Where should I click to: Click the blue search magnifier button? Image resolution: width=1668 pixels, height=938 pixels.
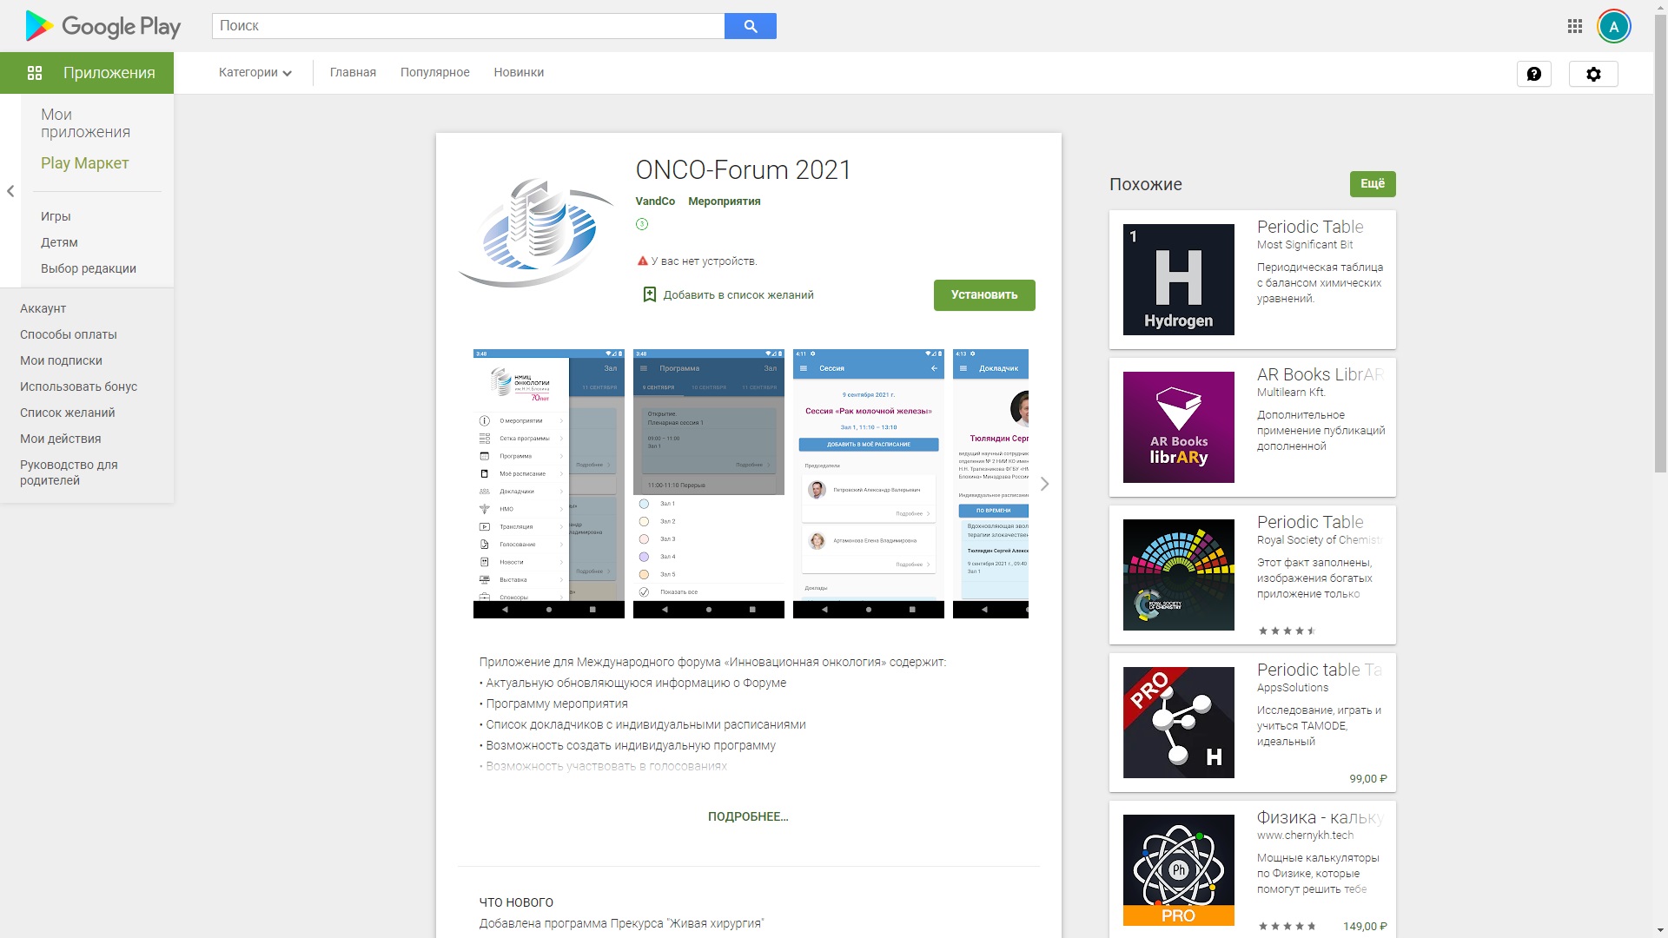pos(750,26)
